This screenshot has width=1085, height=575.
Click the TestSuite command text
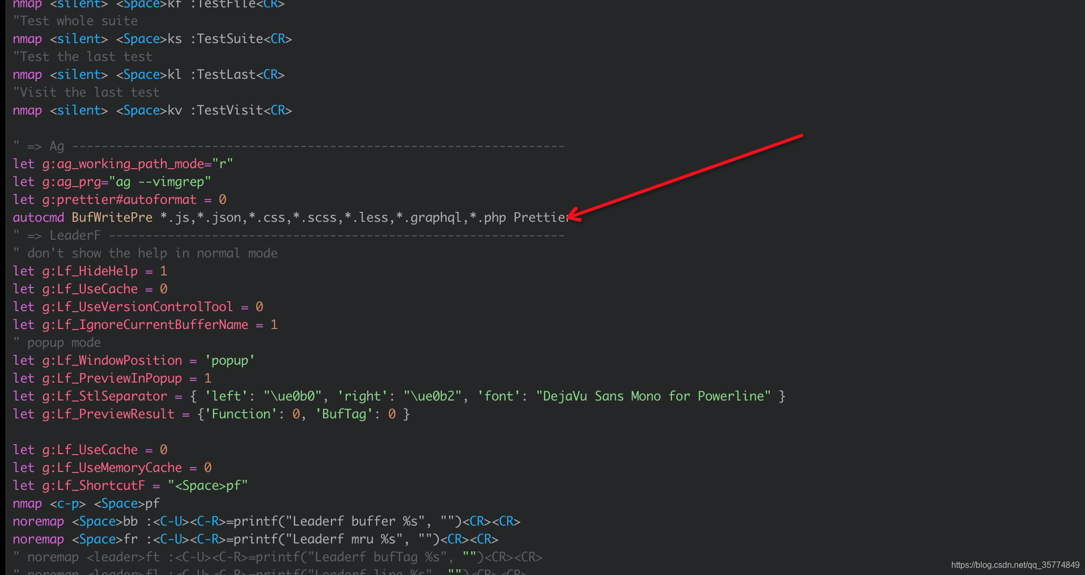pos(229,39)
